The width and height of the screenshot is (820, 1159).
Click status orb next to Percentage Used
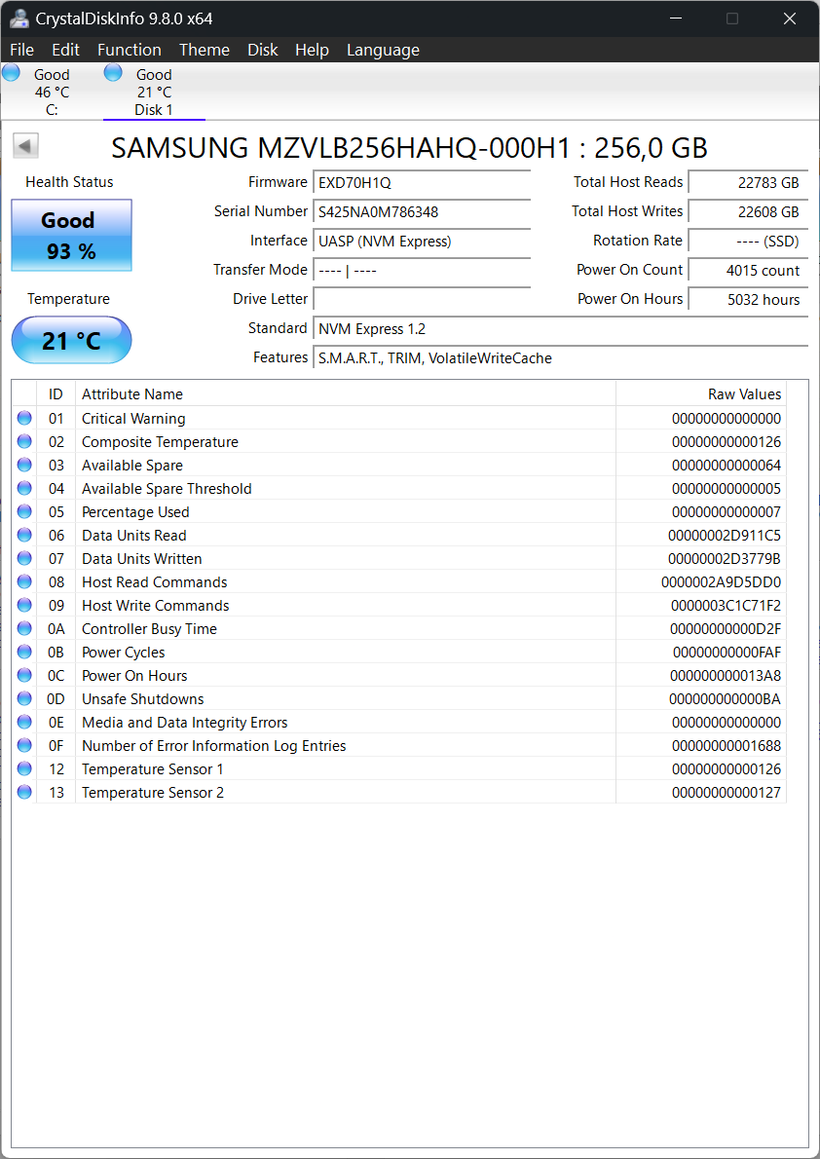coord(24,512)
